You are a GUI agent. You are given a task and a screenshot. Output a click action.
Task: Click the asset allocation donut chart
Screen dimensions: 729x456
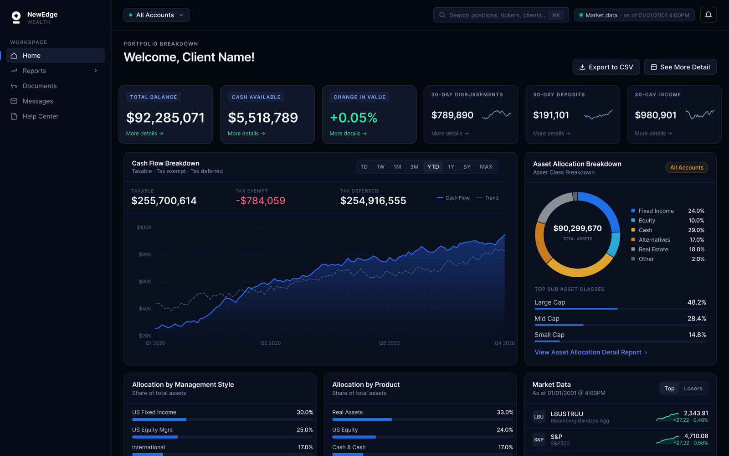578,234
